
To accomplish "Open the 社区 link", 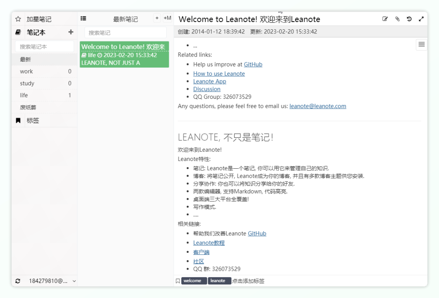I will coord(198,261).
